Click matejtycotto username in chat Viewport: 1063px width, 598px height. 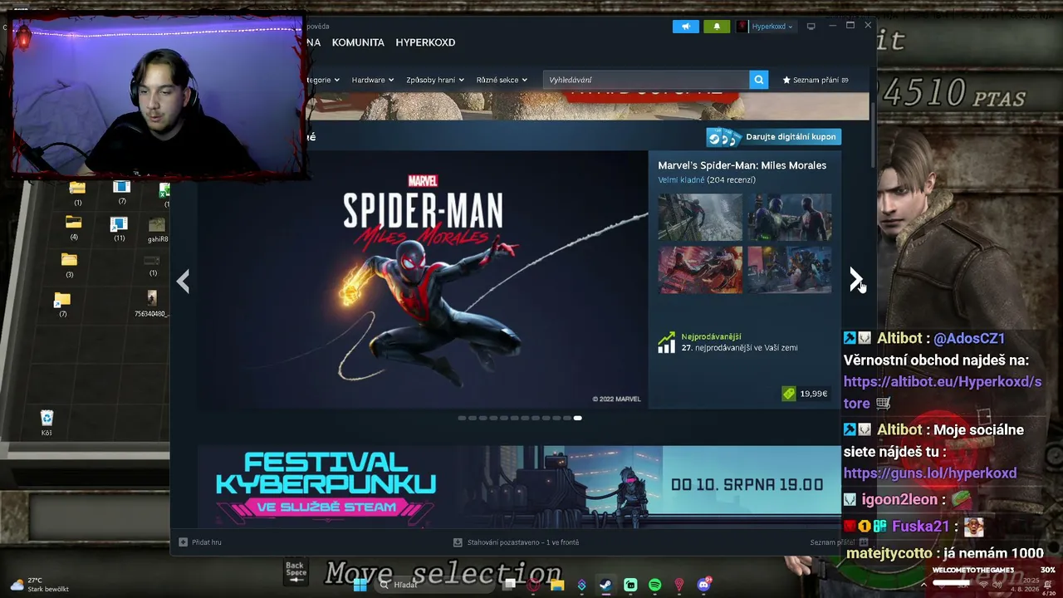click(x=888, y=553)
